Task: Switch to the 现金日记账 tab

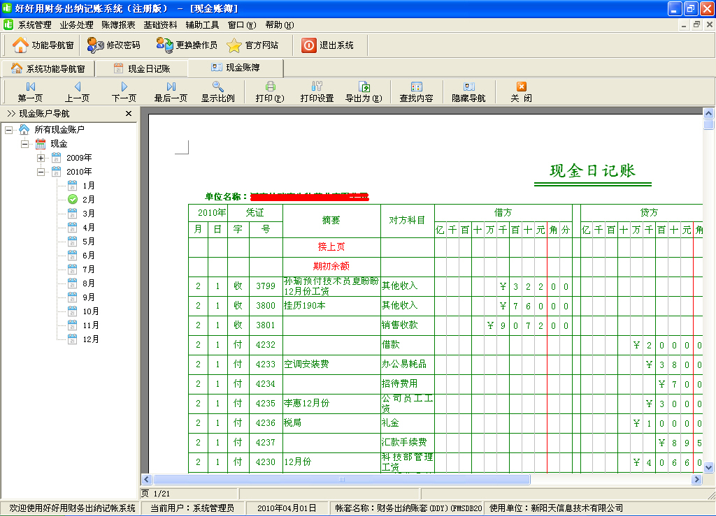Action: click(142, 68)
